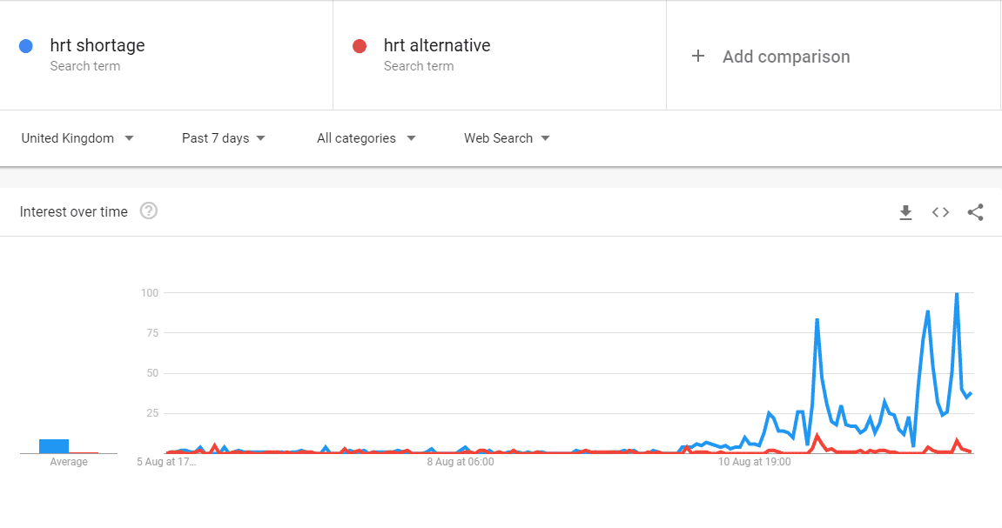Open the help icon beside Interest over time
The height and width of the screenshot is (528, 1002).
tap(149, 211)
